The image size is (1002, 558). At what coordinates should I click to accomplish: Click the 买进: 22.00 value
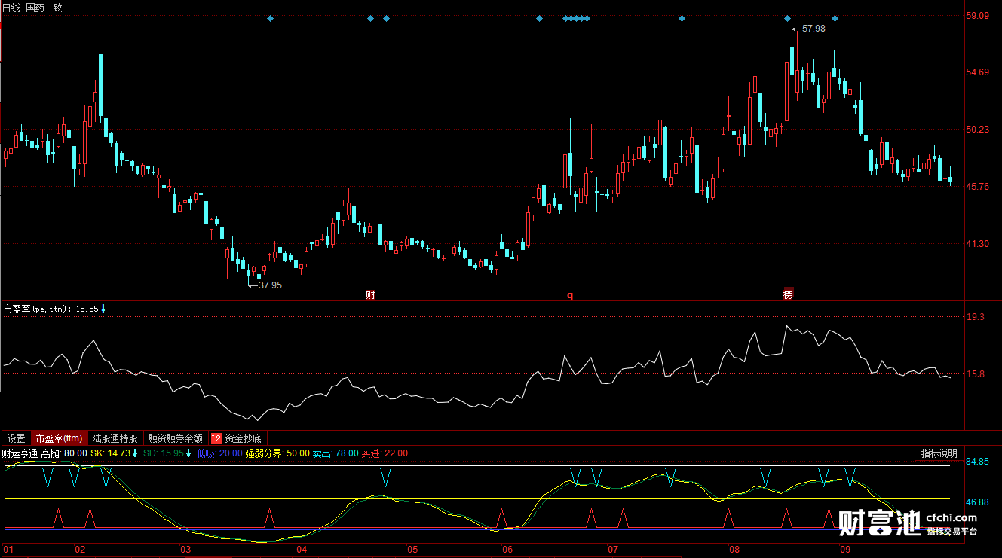(x=385, y=453)
